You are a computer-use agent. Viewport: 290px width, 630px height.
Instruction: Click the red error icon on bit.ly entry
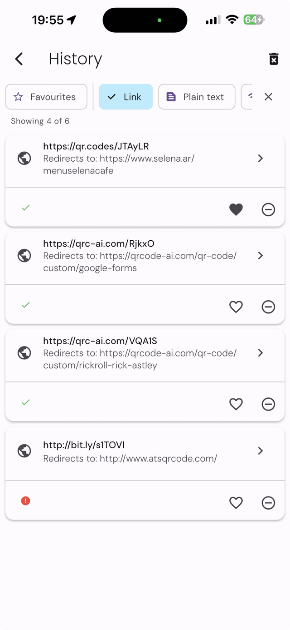point(25,501)
